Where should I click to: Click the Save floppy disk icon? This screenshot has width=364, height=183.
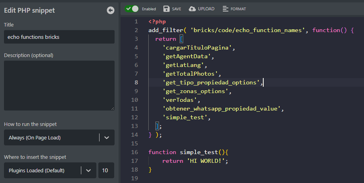pyautogui.click(x=167, y=9)
